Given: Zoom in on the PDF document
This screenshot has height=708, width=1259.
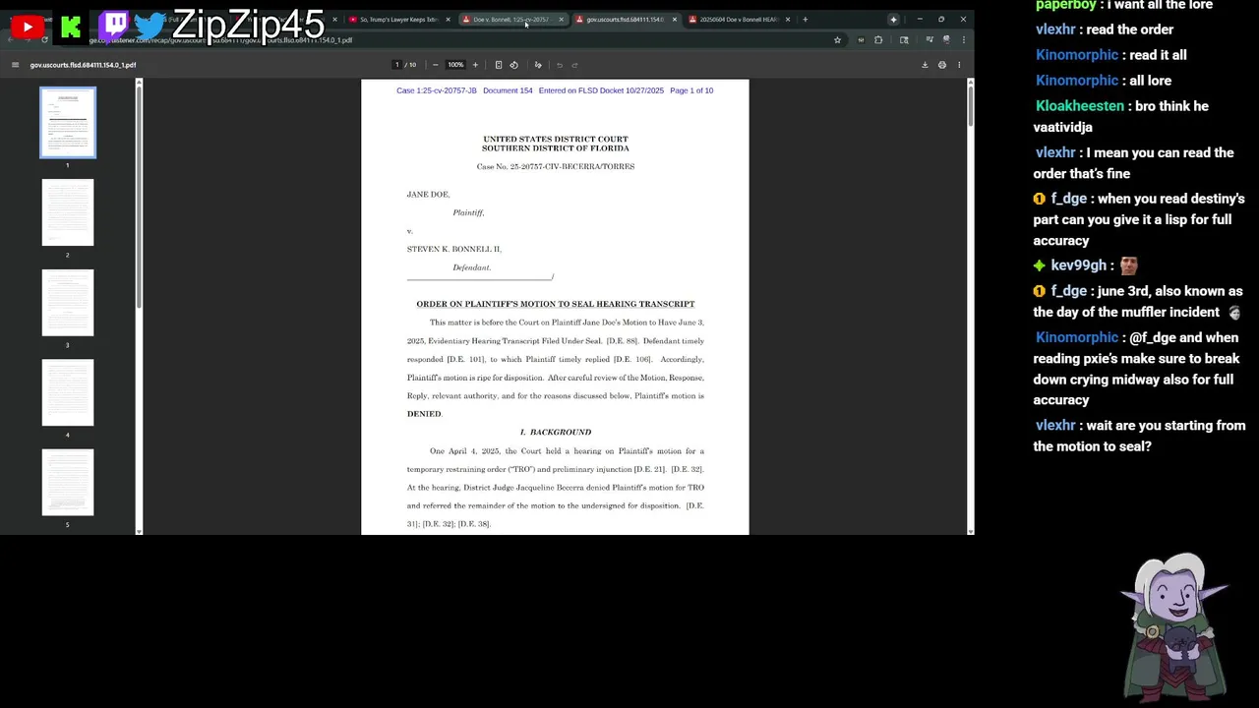Looking at the screenshot, I should pos(475,65).
